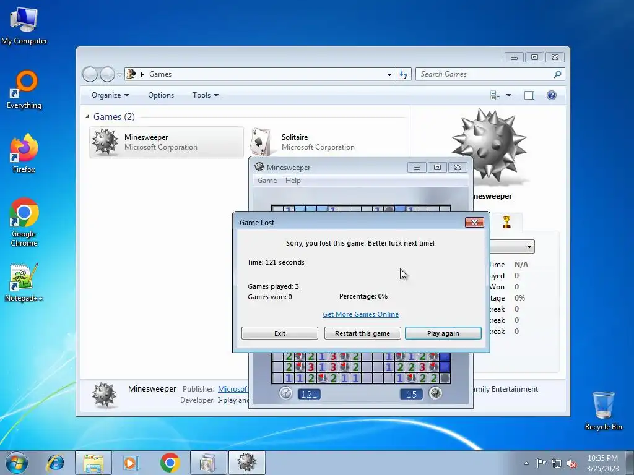The width and height of the screenshot is (634, 475).
Task: Click the change view icon in Games toolbar
Action: click(495, 95)
